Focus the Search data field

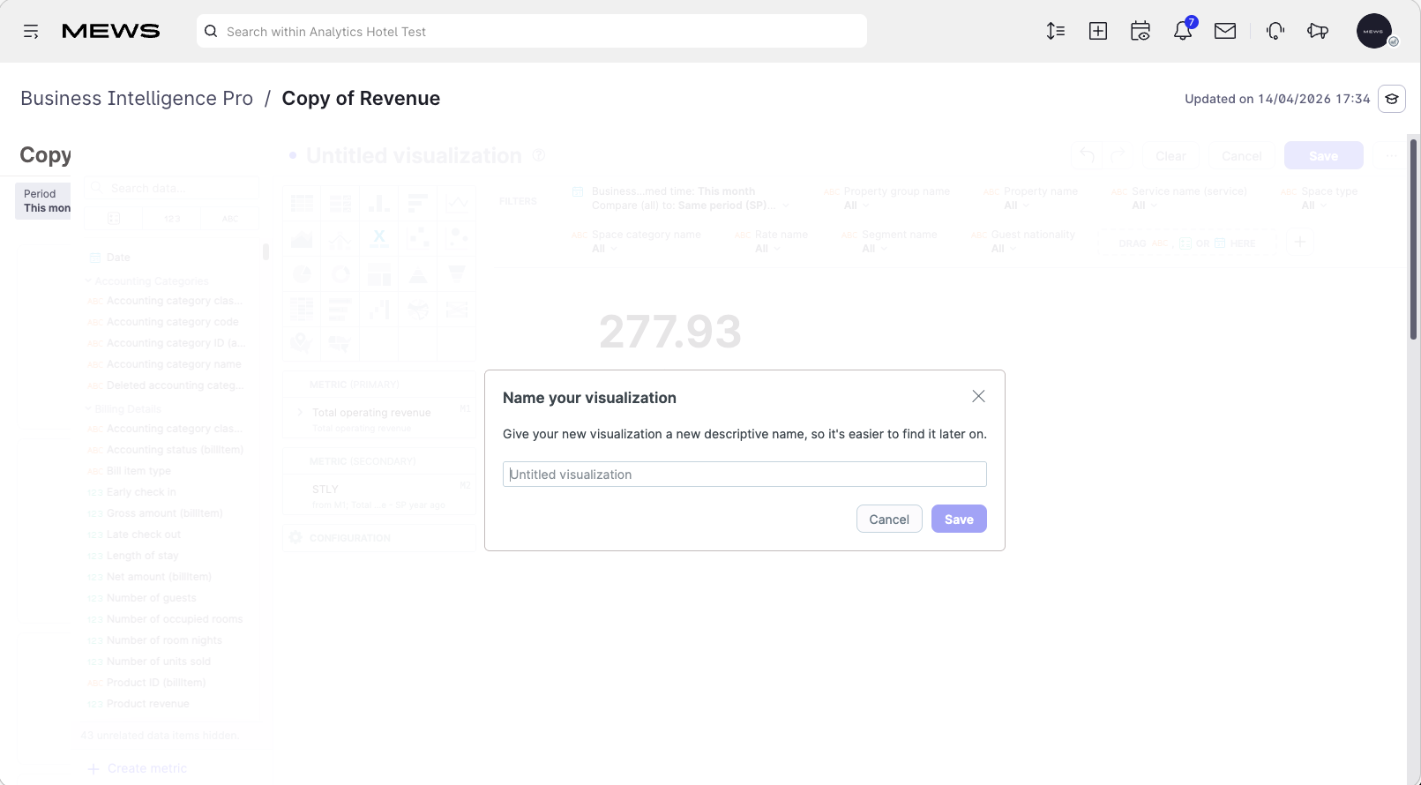pyautogui.click(x=171, y=188)
